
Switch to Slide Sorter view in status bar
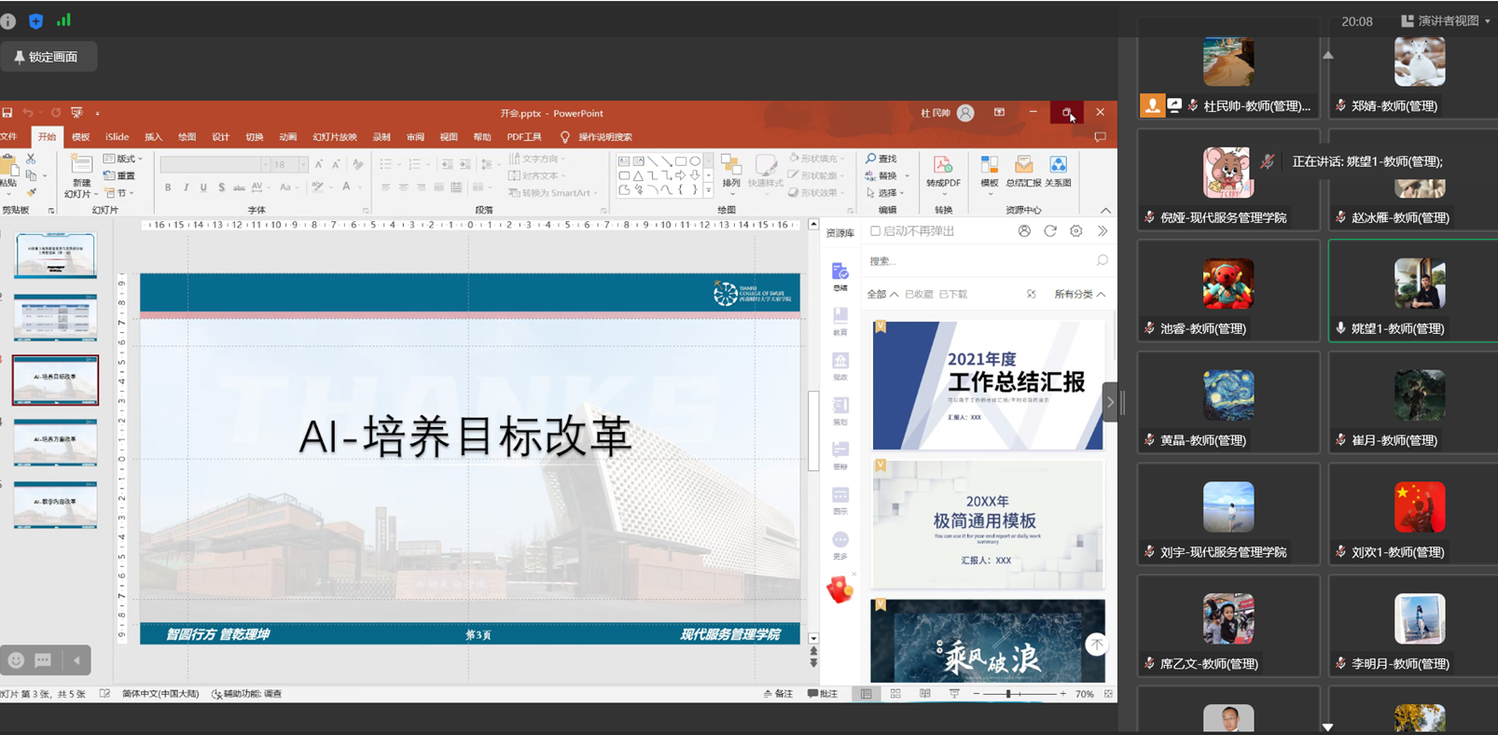895,694
